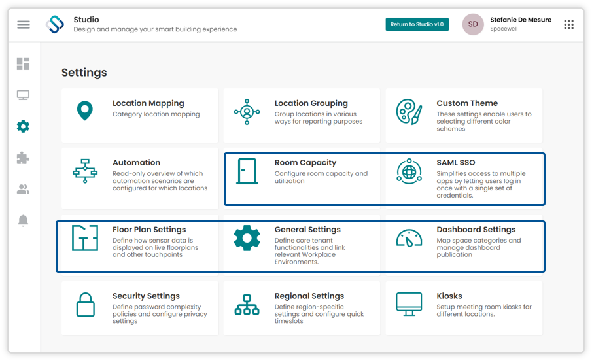Click the Floor Plan Settings icon
The height and width of the screenshot is (361, 592).
(x=85, y=238)
